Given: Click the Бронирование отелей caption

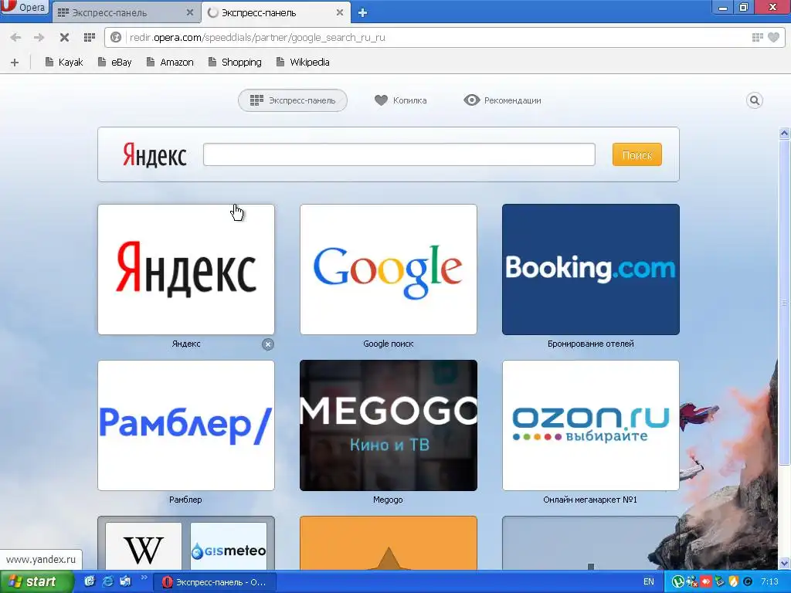Looking at the screenshot, I should click(x=591, y=344).
